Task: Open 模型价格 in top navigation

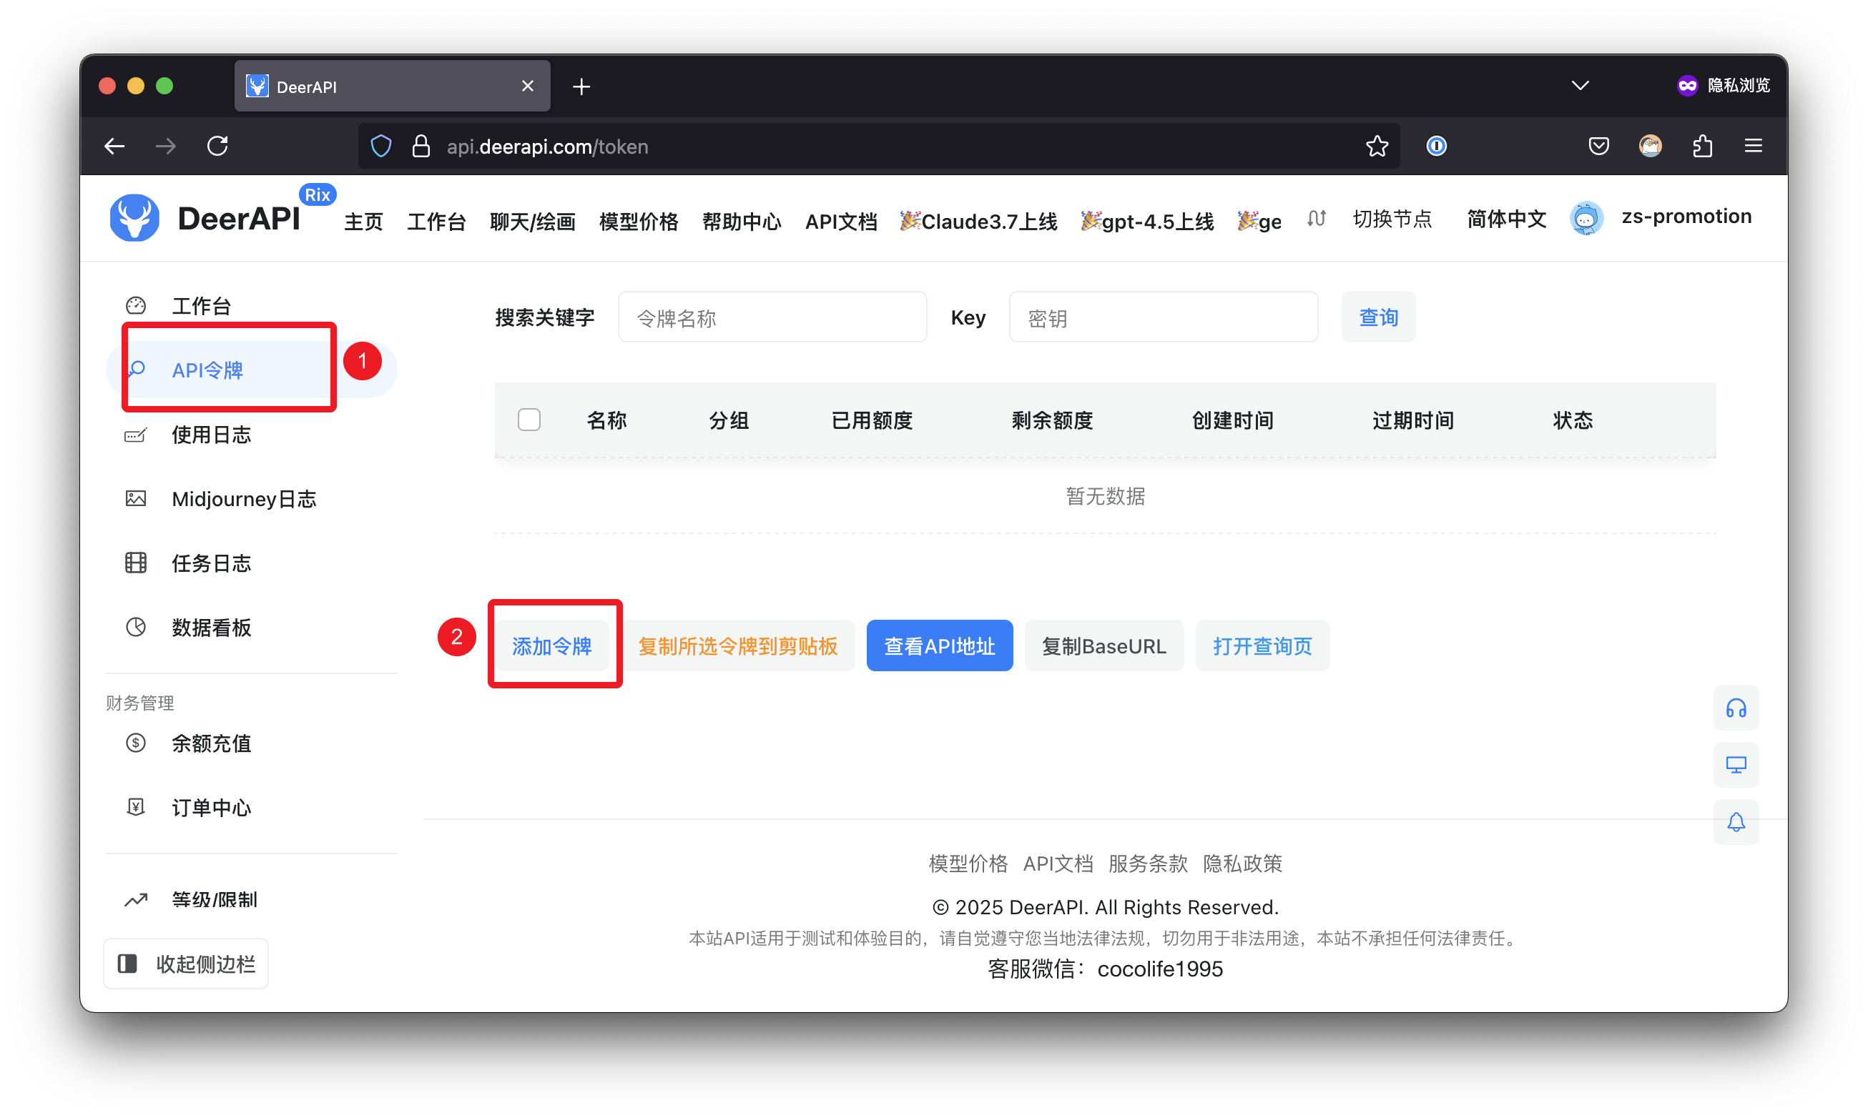Action: (x=639, y=222)
